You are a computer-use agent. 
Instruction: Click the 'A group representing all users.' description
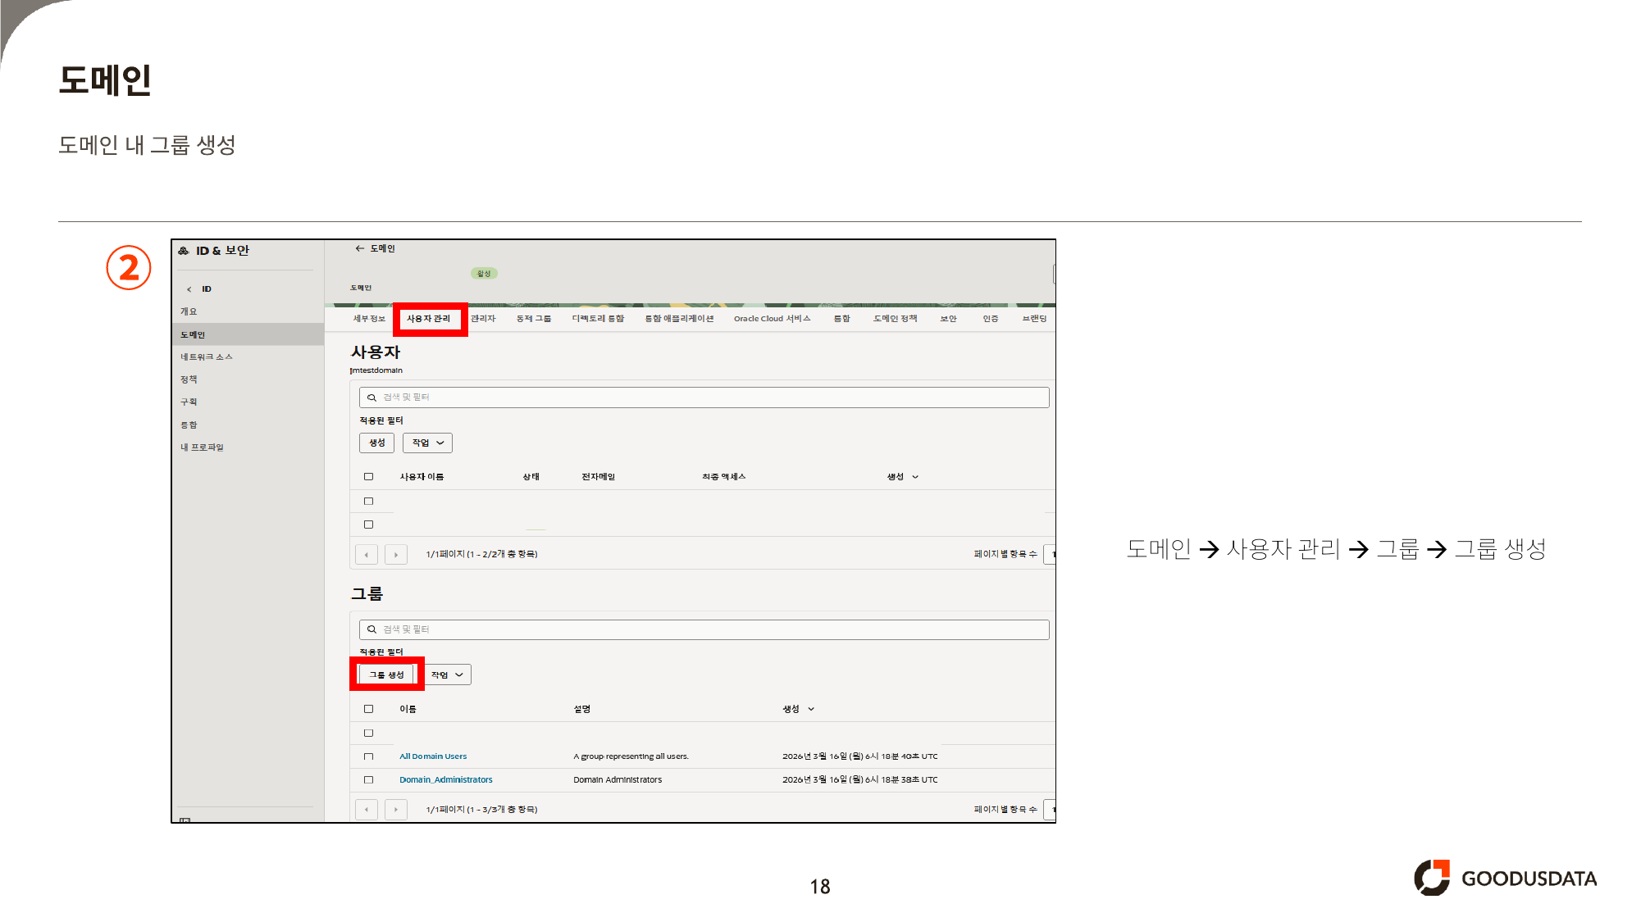631,756
